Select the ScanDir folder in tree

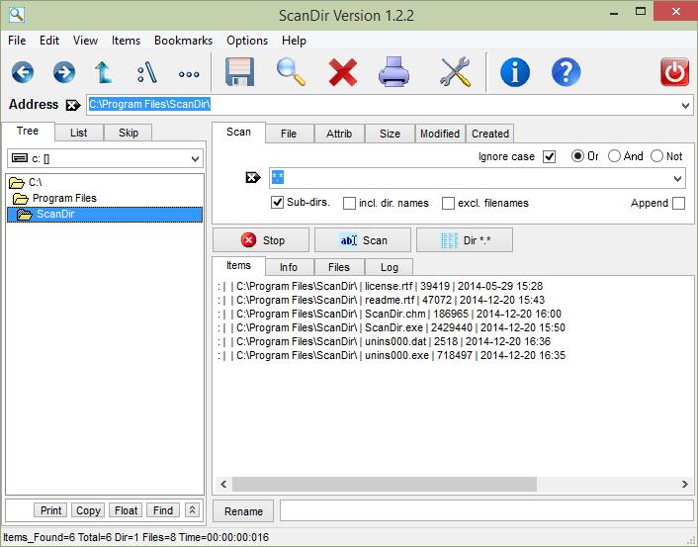click(x=105, y=215)
